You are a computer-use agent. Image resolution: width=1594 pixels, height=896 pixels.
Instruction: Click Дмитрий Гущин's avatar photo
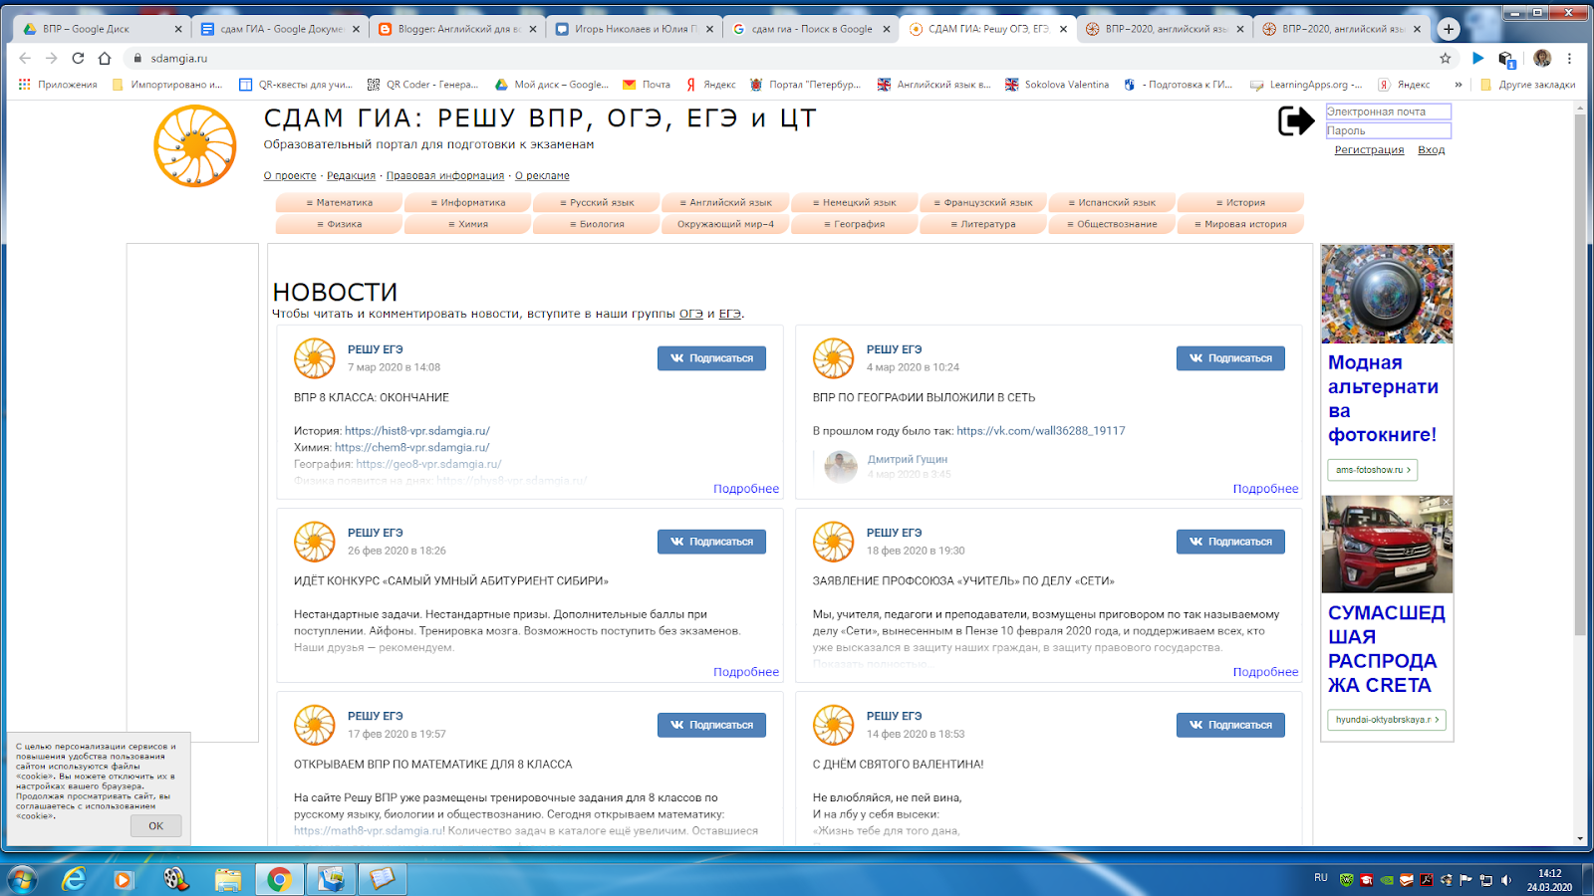[841, 466]
